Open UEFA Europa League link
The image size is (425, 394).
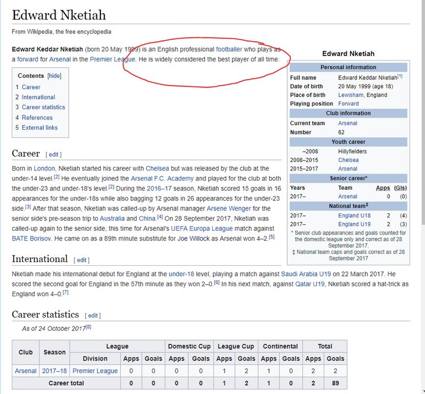click(202, 229)
